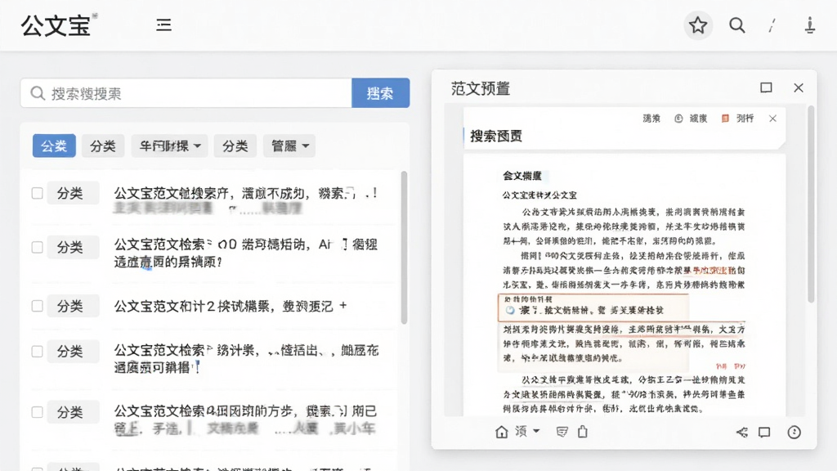Click the home icon in the preview footer
Image resolution: width=837 pixels, height=471 pixels.
pos(501,432)
